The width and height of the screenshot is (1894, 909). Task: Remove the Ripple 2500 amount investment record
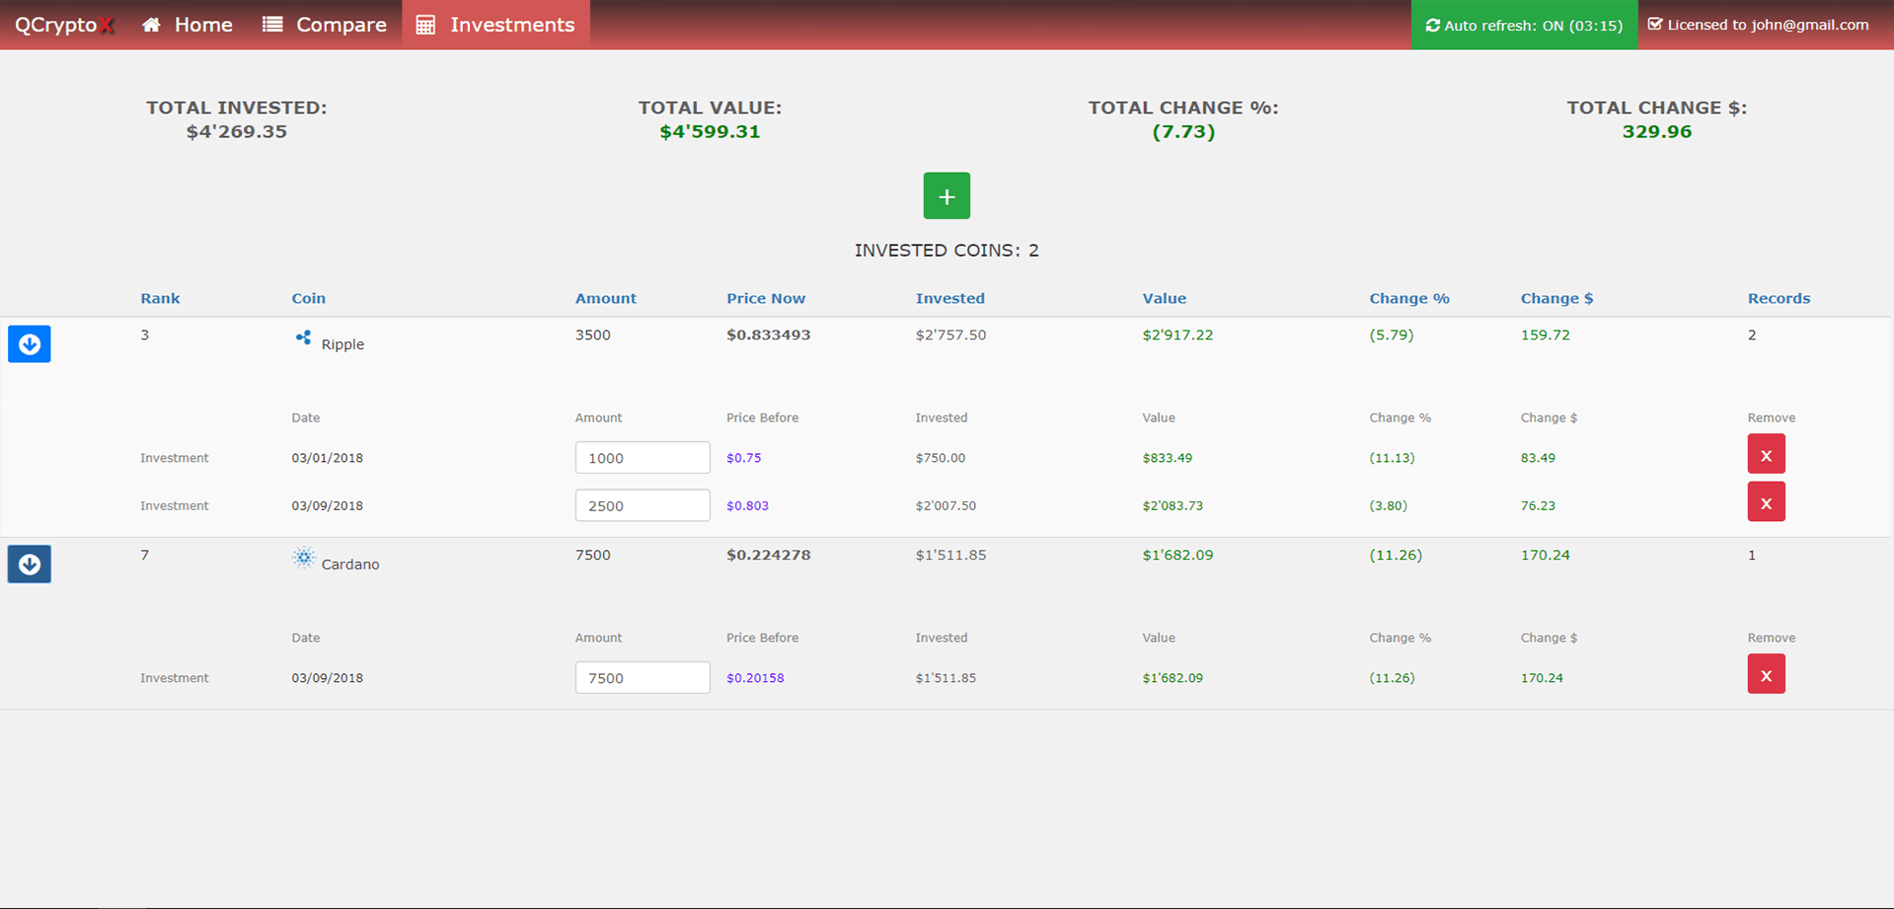(x=1766, y=502)
